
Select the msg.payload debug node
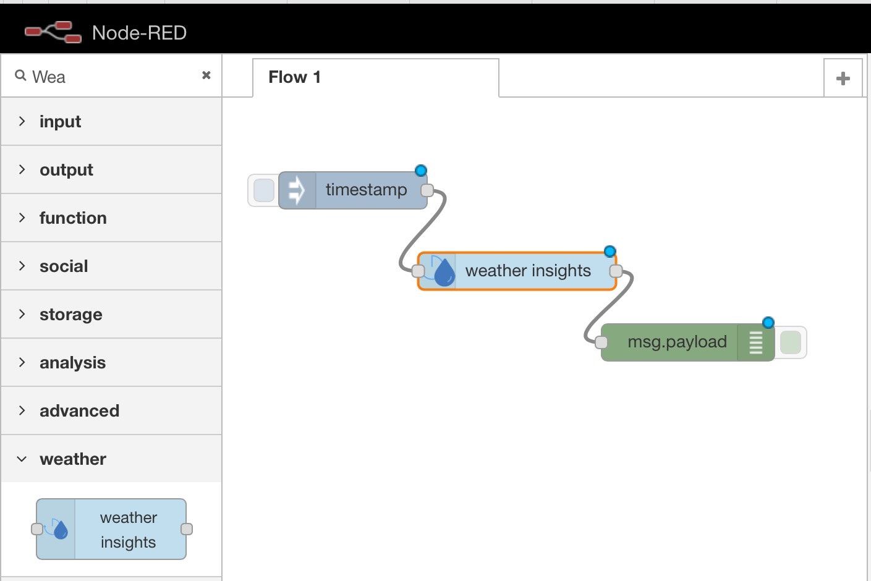[687, 342]
